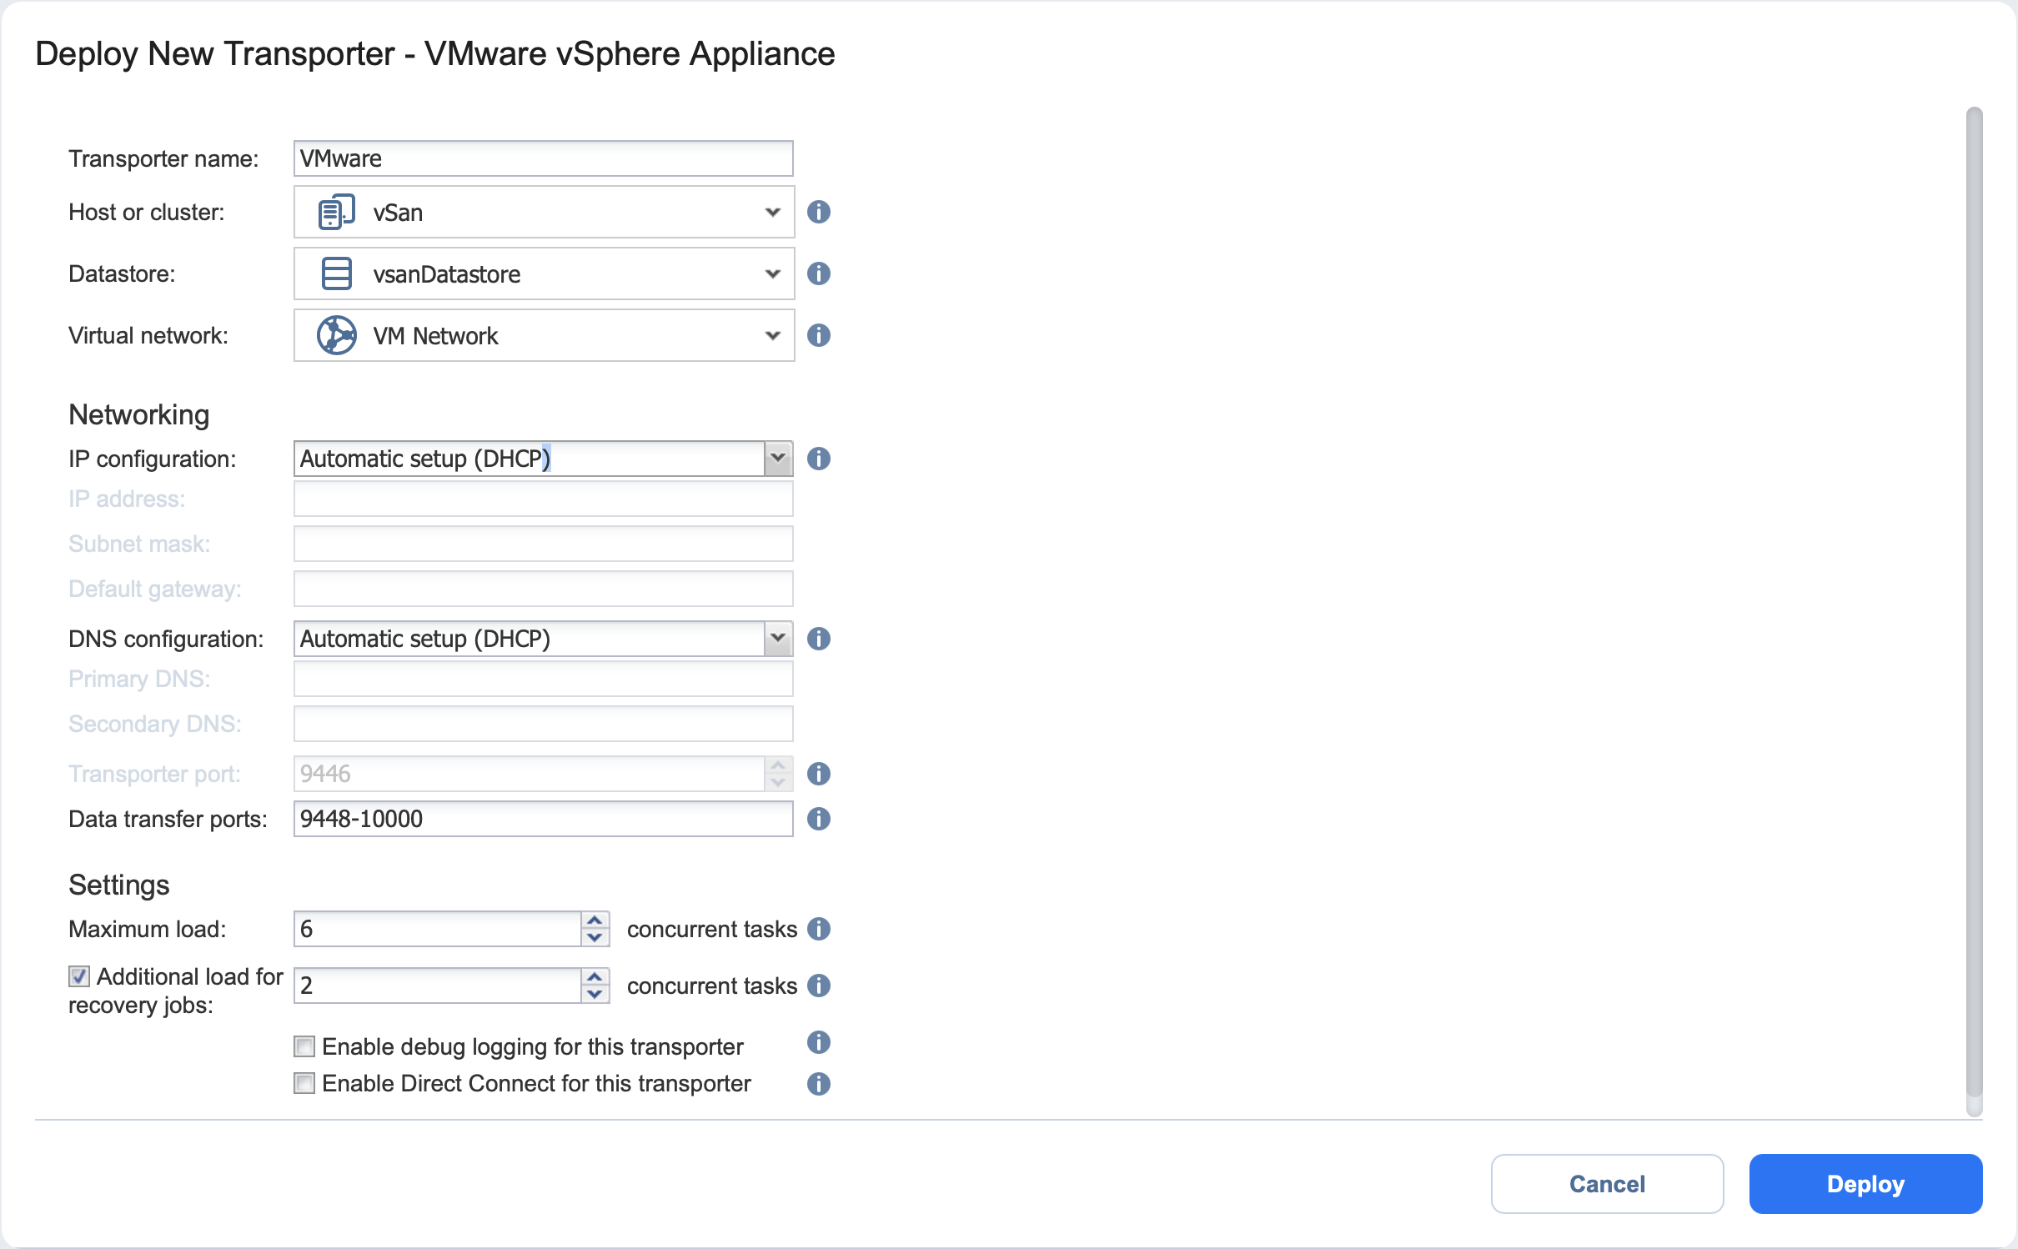
Task: Click the Cancel button
Action: coord(1606,1184)
